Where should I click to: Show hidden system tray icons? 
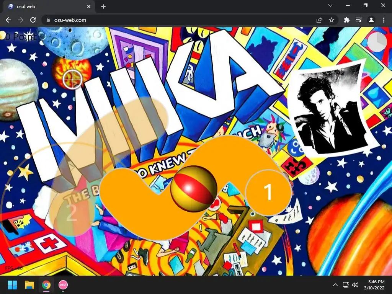[335, 285]
